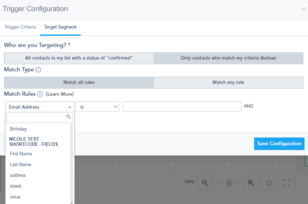Image resolution: width=308 pixels, height=204 pixels.
Task: Click the Save Configuration button
Action: (279, 143)
